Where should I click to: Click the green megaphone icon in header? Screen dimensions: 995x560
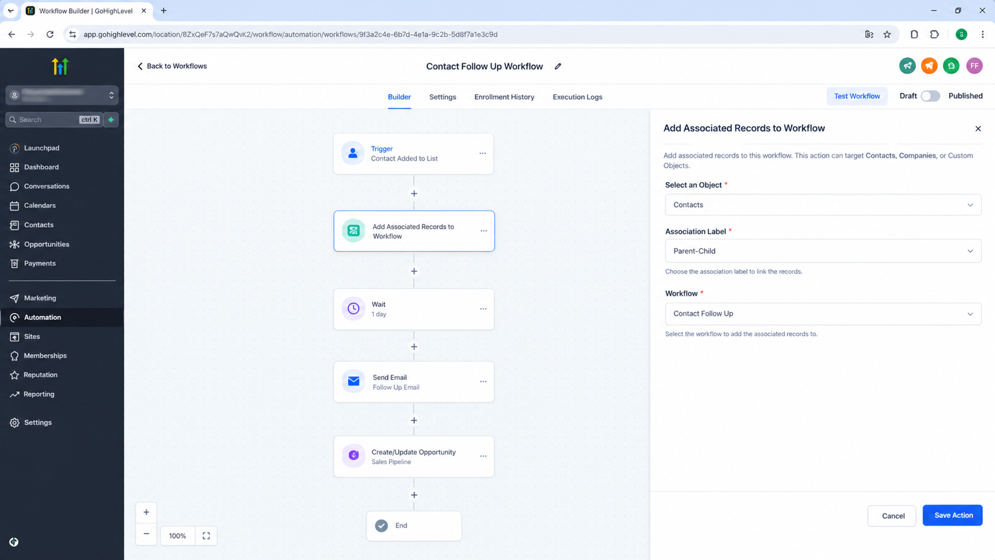908,66
